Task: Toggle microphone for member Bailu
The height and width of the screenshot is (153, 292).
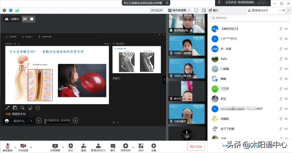Action: click(x=281, y=59)
